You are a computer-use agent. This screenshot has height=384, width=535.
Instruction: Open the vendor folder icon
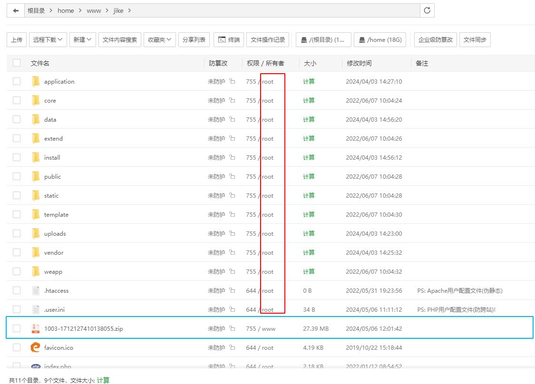(x=36, y=253)
